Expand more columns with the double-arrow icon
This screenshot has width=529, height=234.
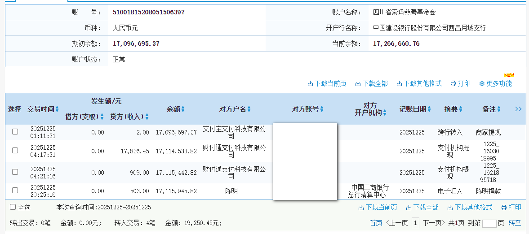518,109
